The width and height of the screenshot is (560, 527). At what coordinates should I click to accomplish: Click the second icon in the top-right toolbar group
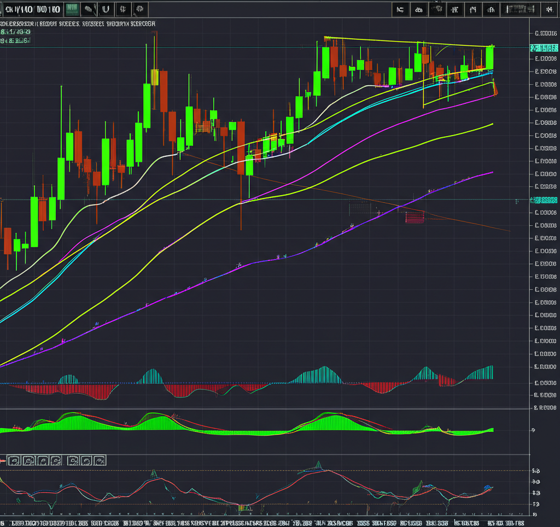419,9
